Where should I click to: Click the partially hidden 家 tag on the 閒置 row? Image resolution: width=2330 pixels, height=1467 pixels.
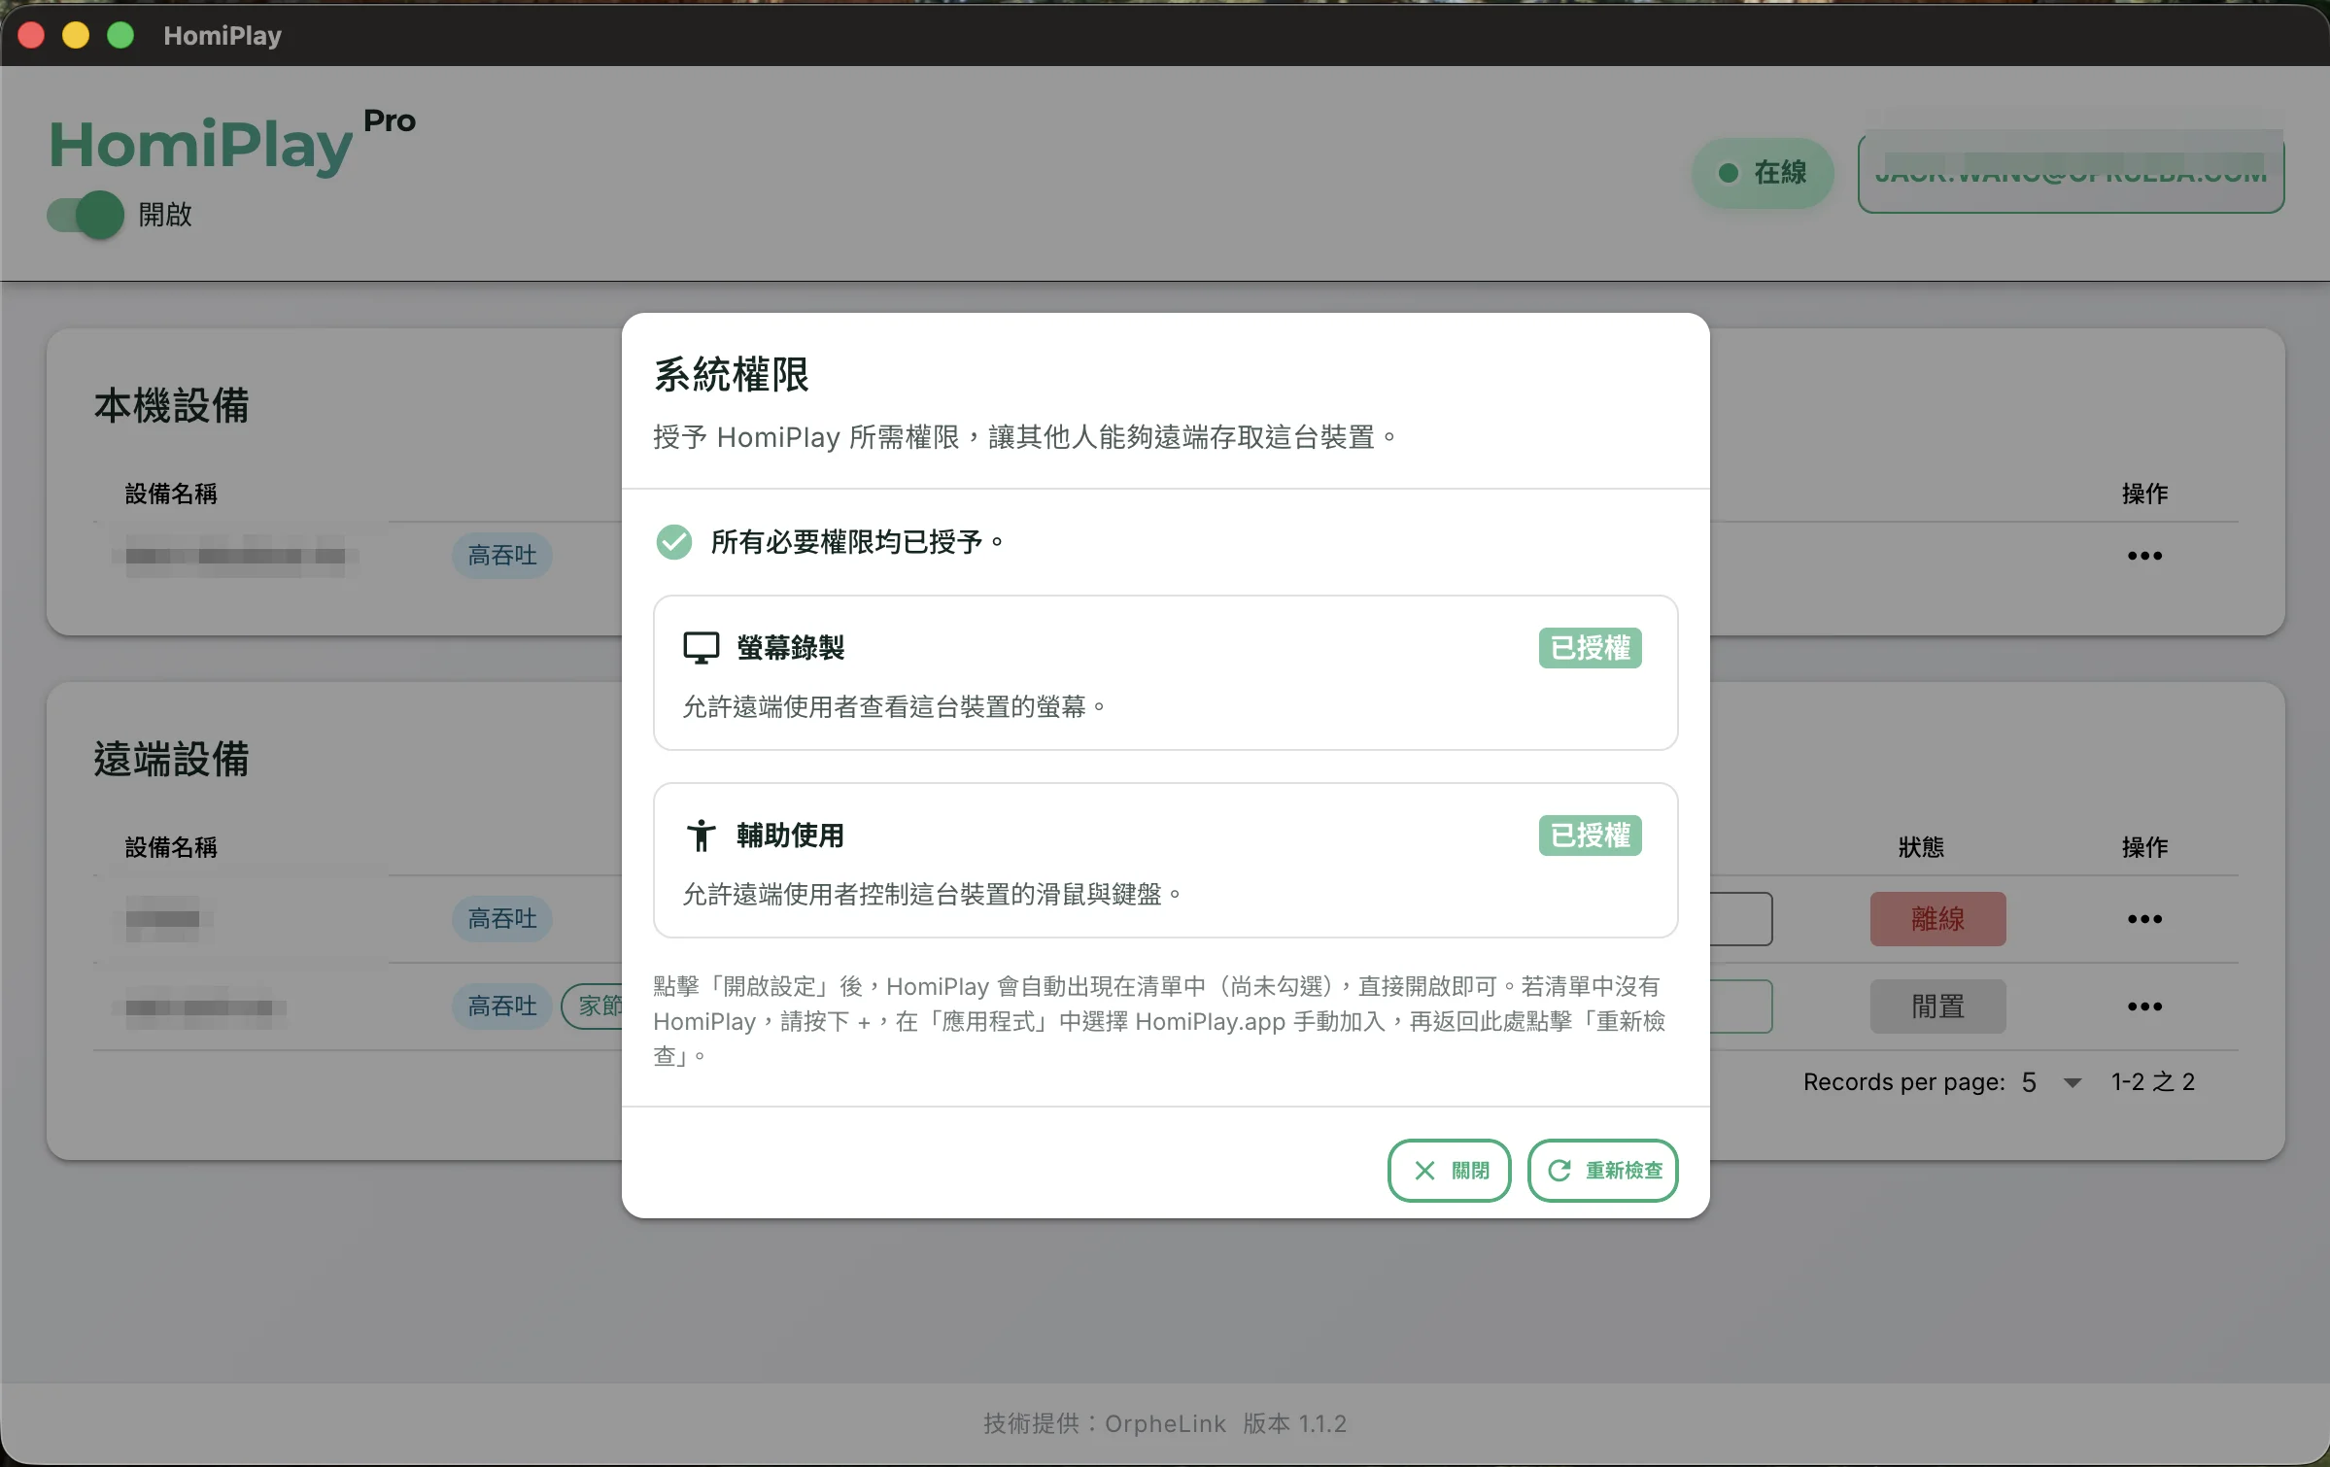coord(593,1006)
